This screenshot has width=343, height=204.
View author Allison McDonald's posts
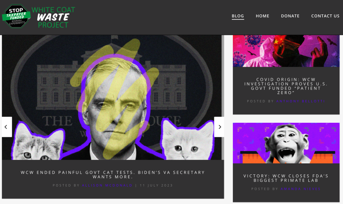point(107,186)
